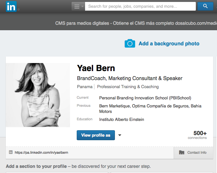217x173 pixels.
Task: Click the LinkedIn logo
Action: point(11,6)
